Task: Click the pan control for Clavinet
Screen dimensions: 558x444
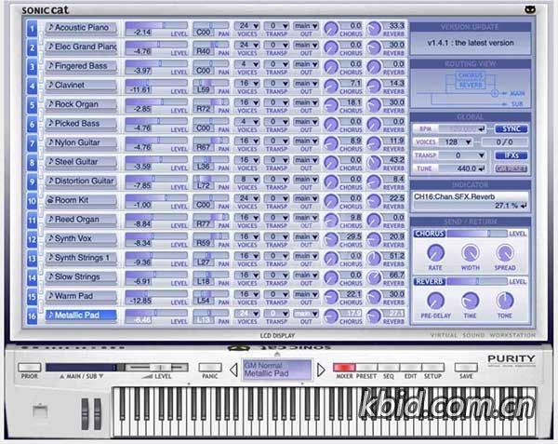Action: (x=211, y=83)
